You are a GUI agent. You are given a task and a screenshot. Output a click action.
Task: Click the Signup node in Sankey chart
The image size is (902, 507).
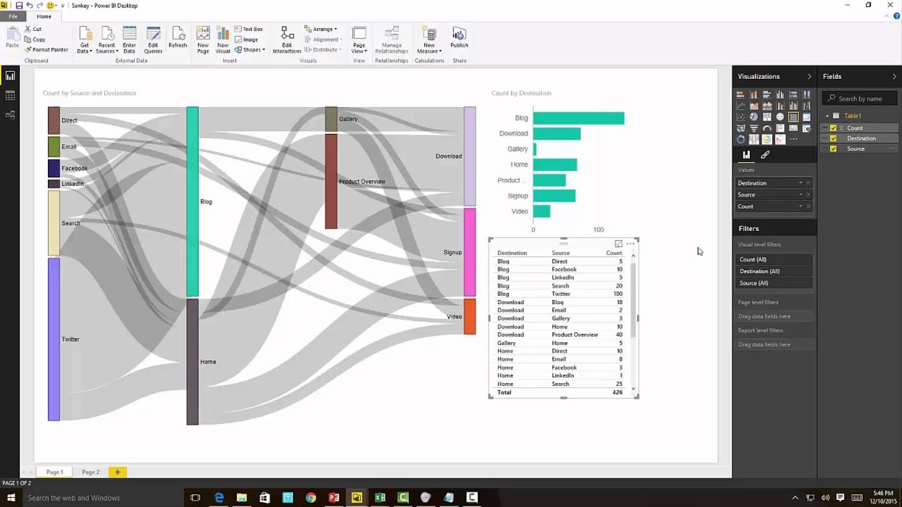[469, 252]
